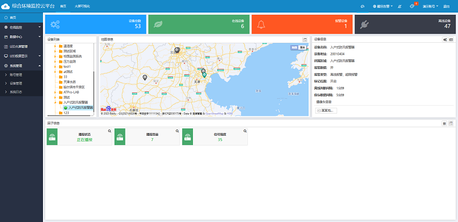The width and height of the screenshot is (458, 222).
Task: Click the cloud platform logo icon
Action: pyautogui.click(x=5, y=6)
